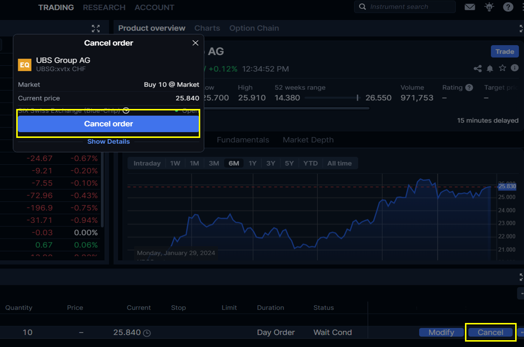This screenshot has height=347, width=524.
Task: Click Modify on the Day Order row
Action: [441, 332]
